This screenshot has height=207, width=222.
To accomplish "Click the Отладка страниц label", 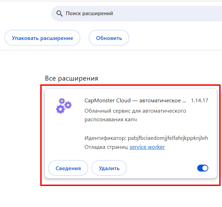I will [106, 147].
